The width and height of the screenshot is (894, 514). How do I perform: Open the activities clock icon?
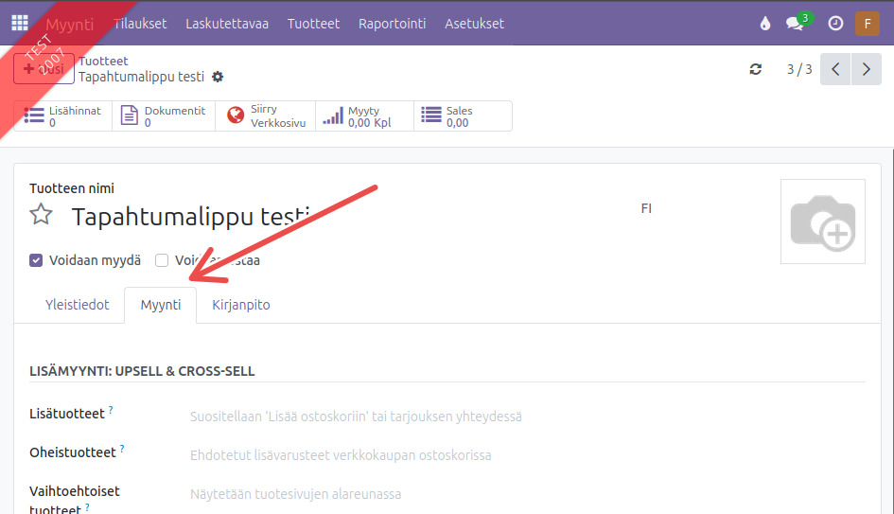[835, 24]
